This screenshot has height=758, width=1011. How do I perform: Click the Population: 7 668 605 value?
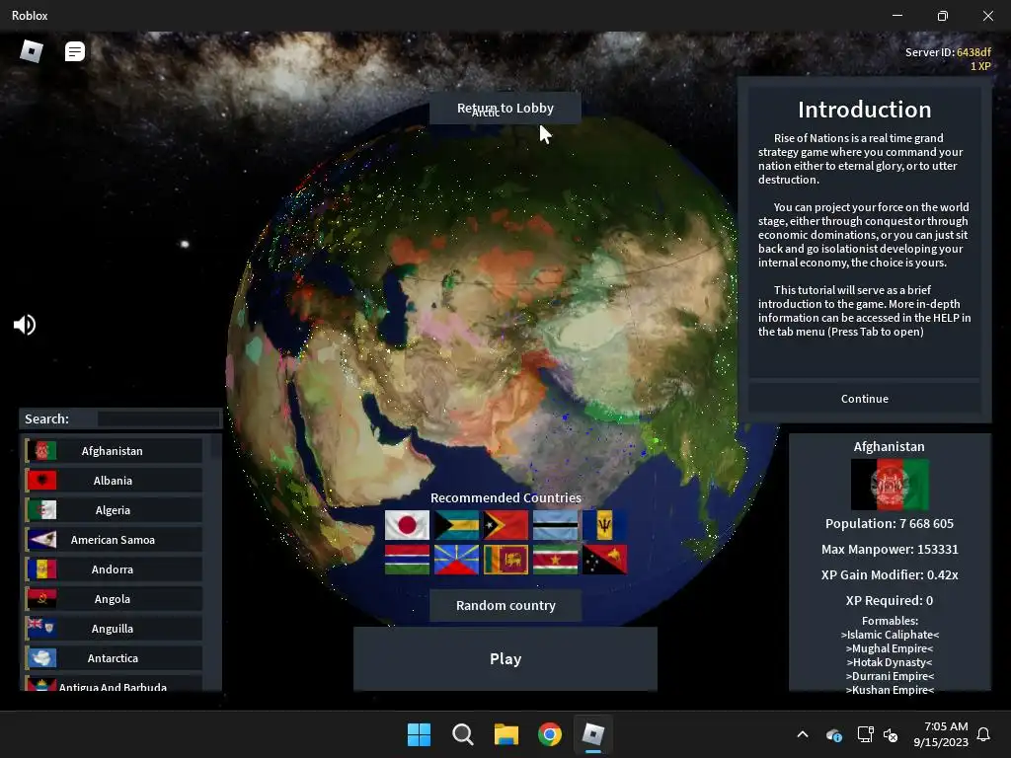point(890,524)
